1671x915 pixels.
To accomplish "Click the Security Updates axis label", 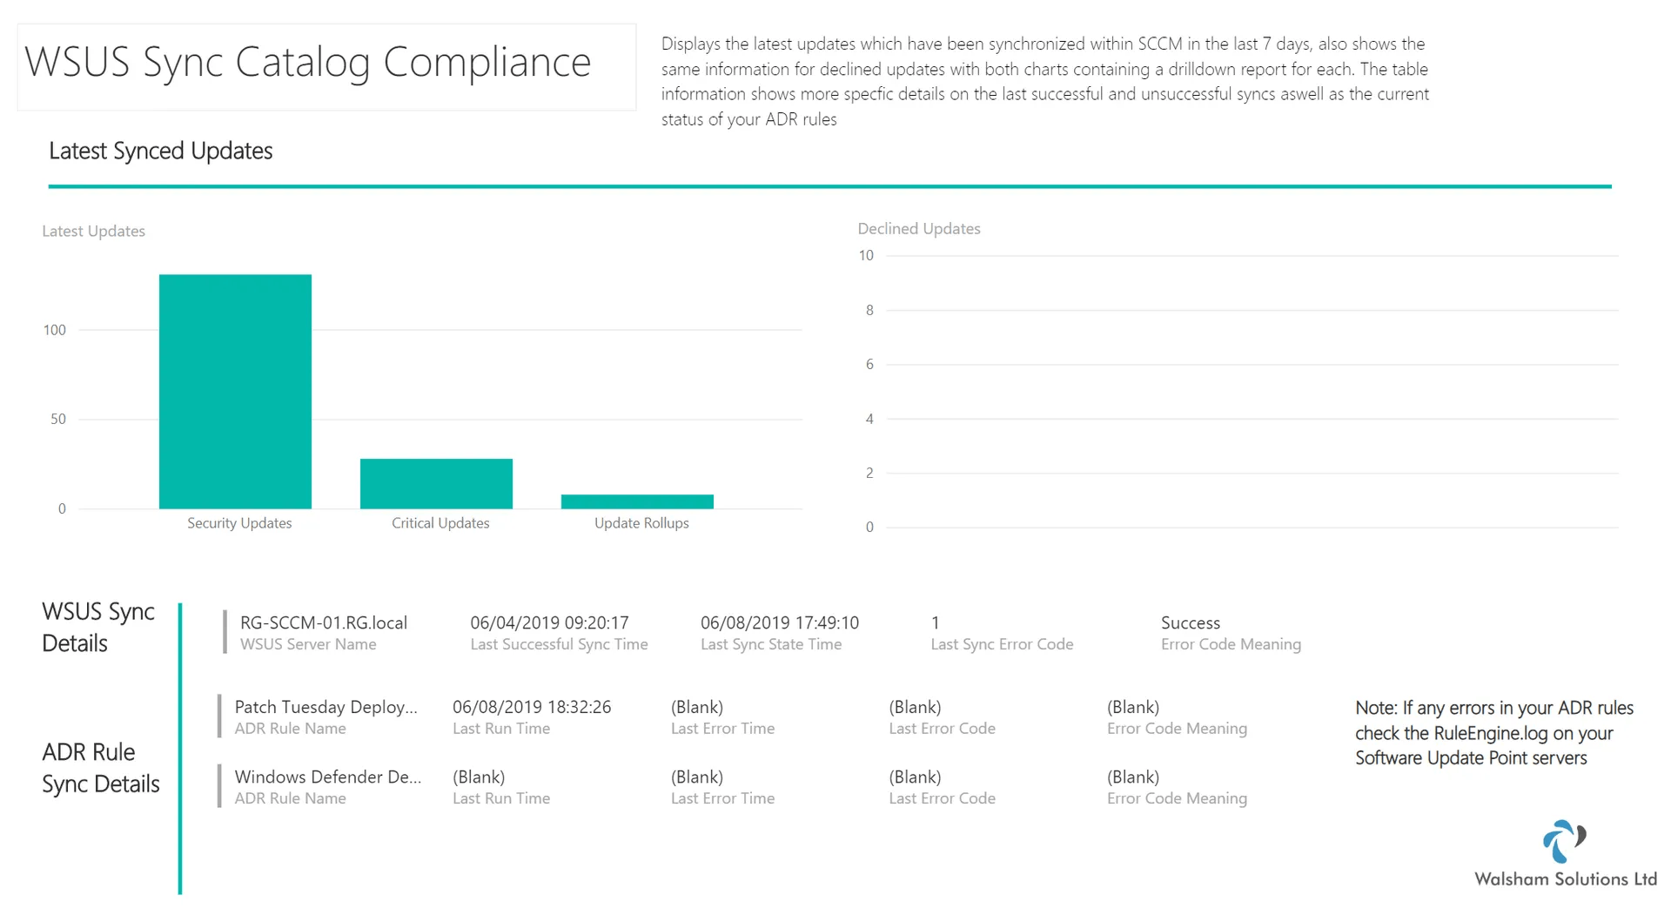I will point(239,523).
